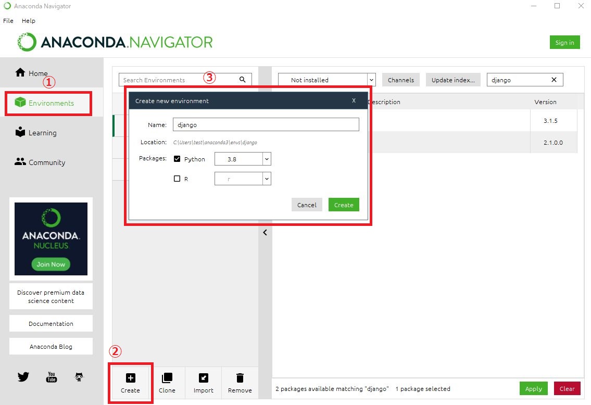This screenshot has width=591, height=405.
Task: Open the Anaconda Blog link
Action: pos(51,347)
